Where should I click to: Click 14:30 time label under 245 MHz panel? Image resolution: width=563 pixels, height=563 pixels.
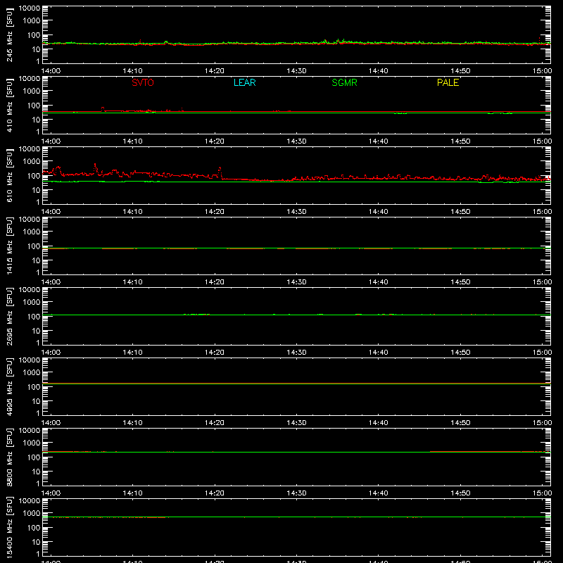(296, 71)
